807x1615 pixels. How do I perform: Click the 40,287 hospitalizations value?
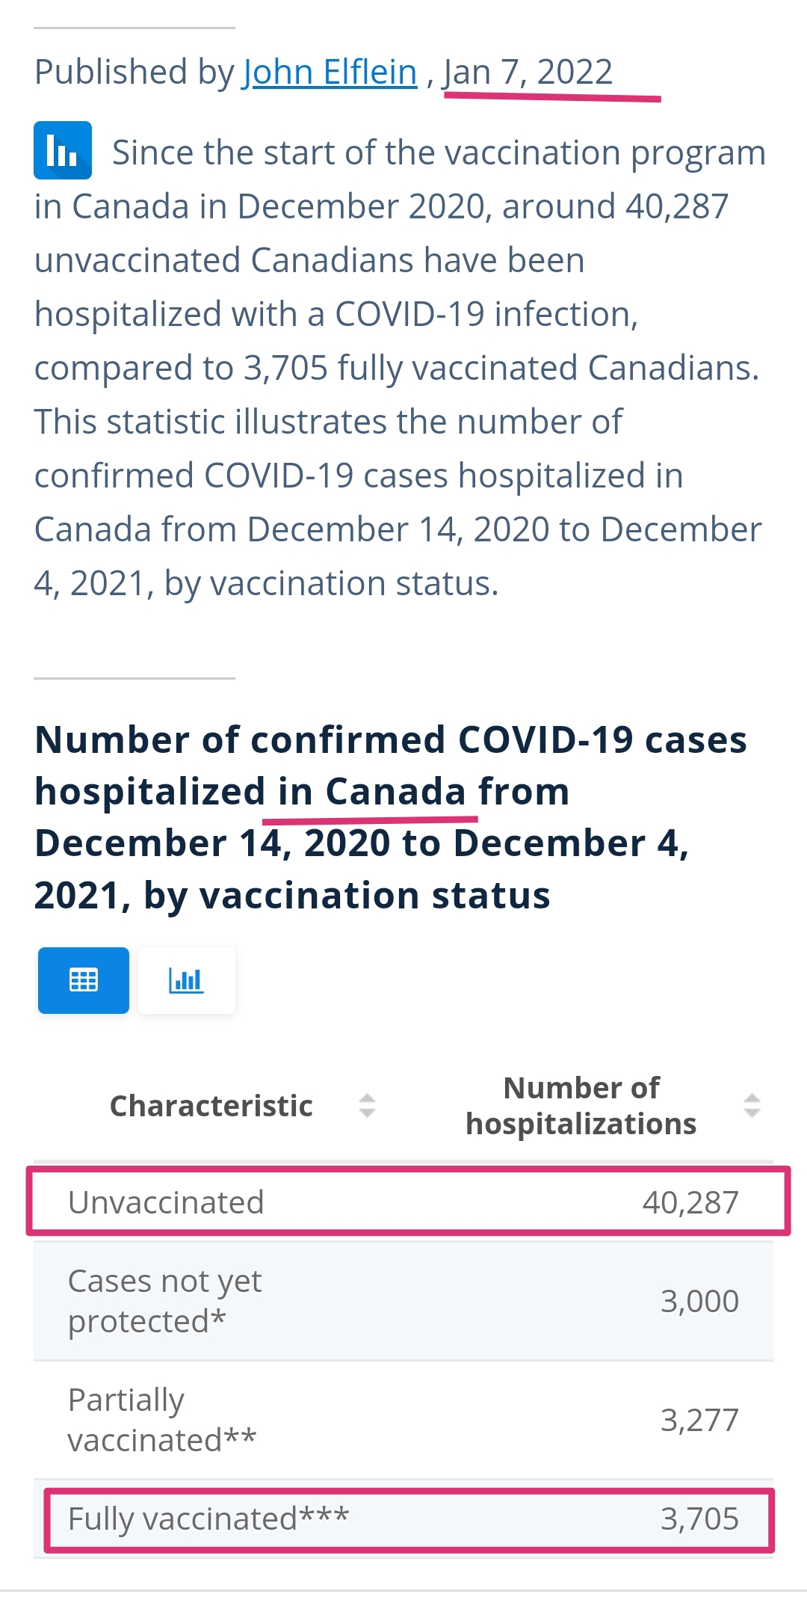[x=690, y=1202]
